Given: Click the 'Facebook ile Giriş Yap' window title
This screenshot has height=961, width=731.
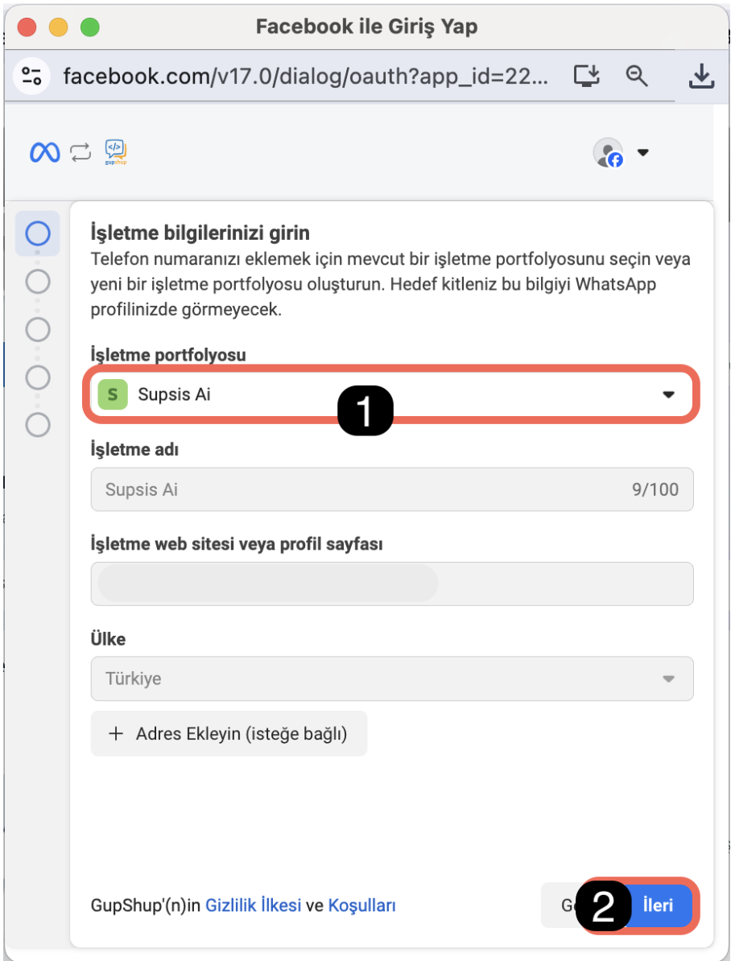Looking at the screenshot, I should tap(366, 27).
